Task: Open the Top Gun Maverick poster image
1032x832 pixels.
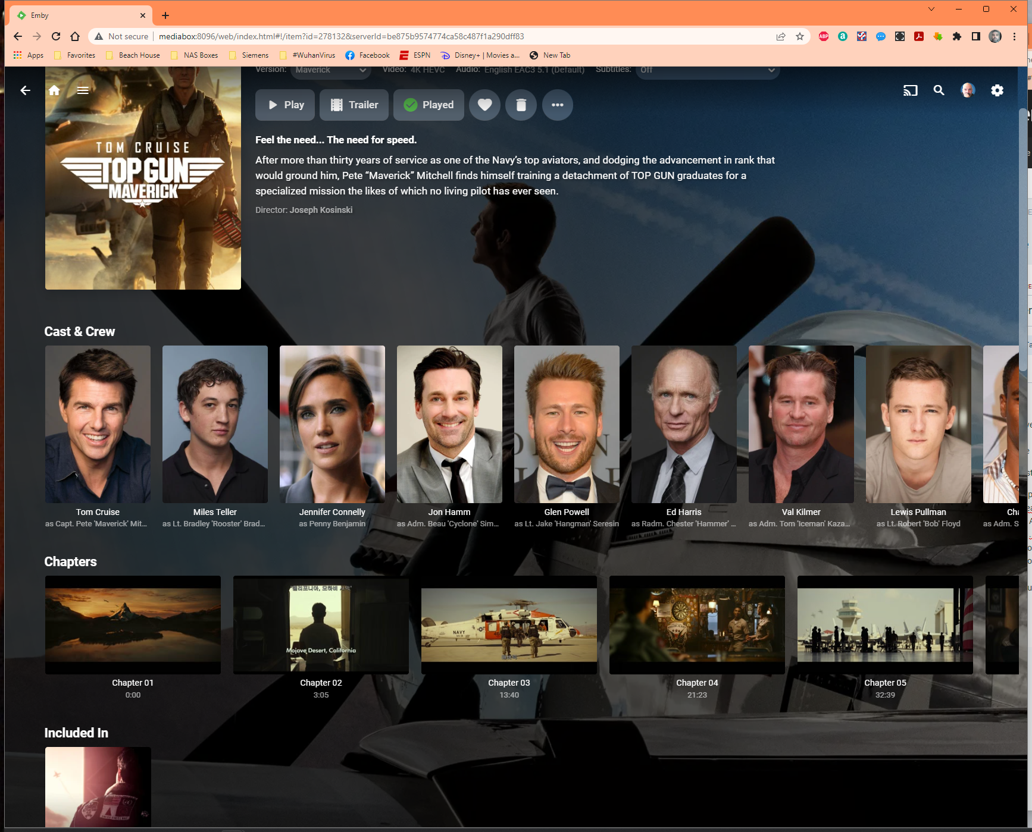Action: point(143,178)
